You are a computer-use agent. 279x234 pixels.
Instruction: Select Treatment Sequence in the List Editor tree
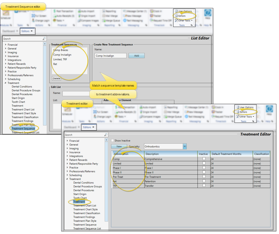click(23, 129)
